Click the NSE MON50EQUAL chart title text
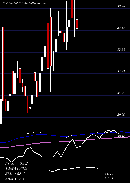The image size is (130, 183). 15,3
